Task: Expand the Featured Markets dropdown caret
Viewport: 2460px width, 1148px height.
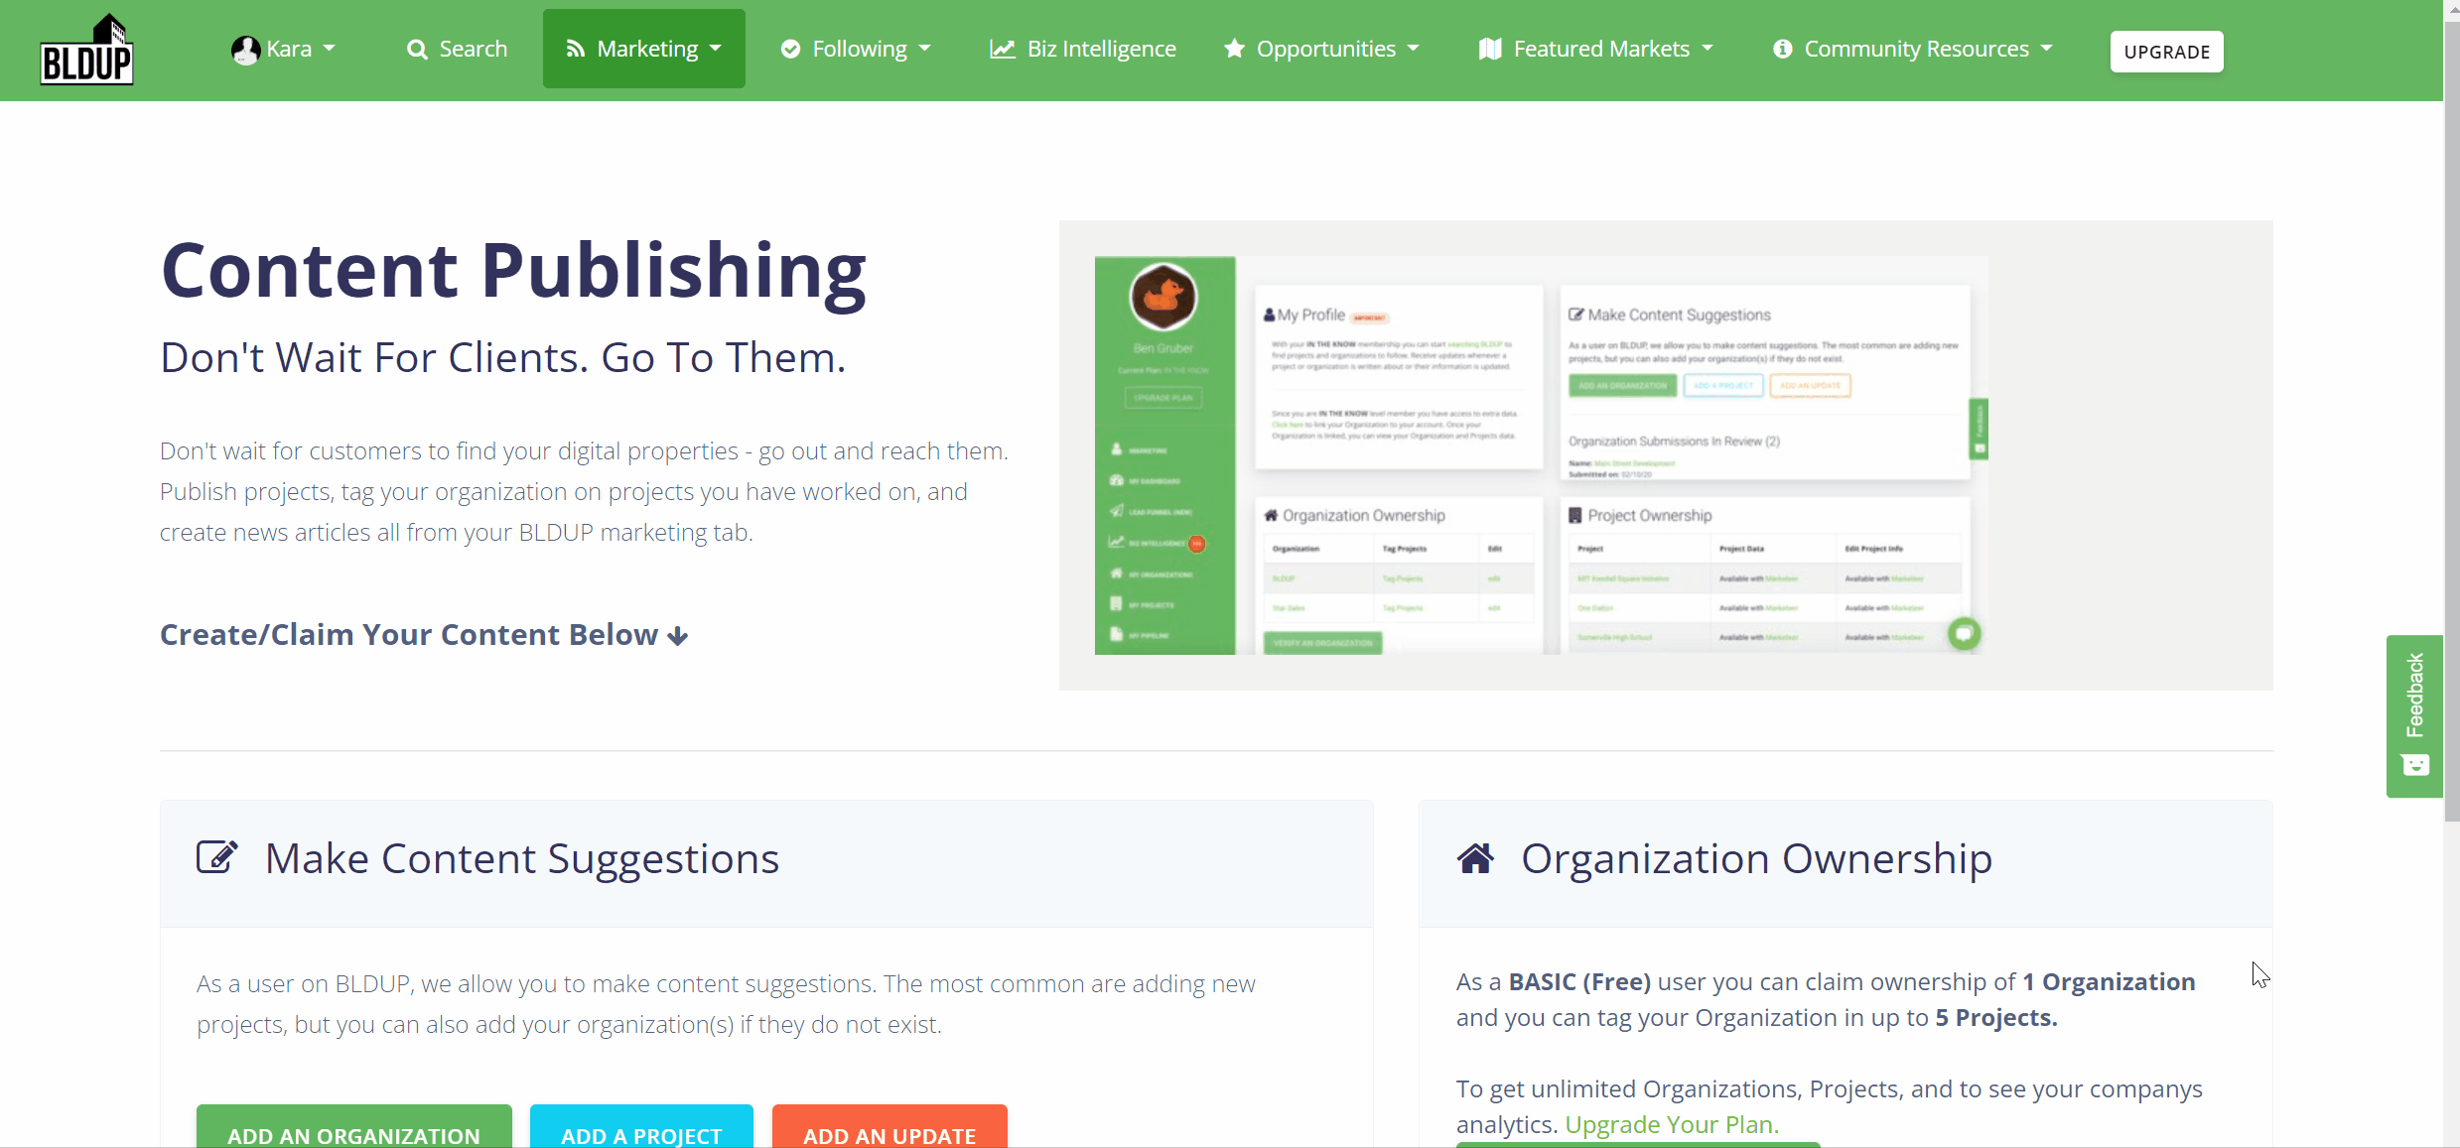Action: (1708, 49)
